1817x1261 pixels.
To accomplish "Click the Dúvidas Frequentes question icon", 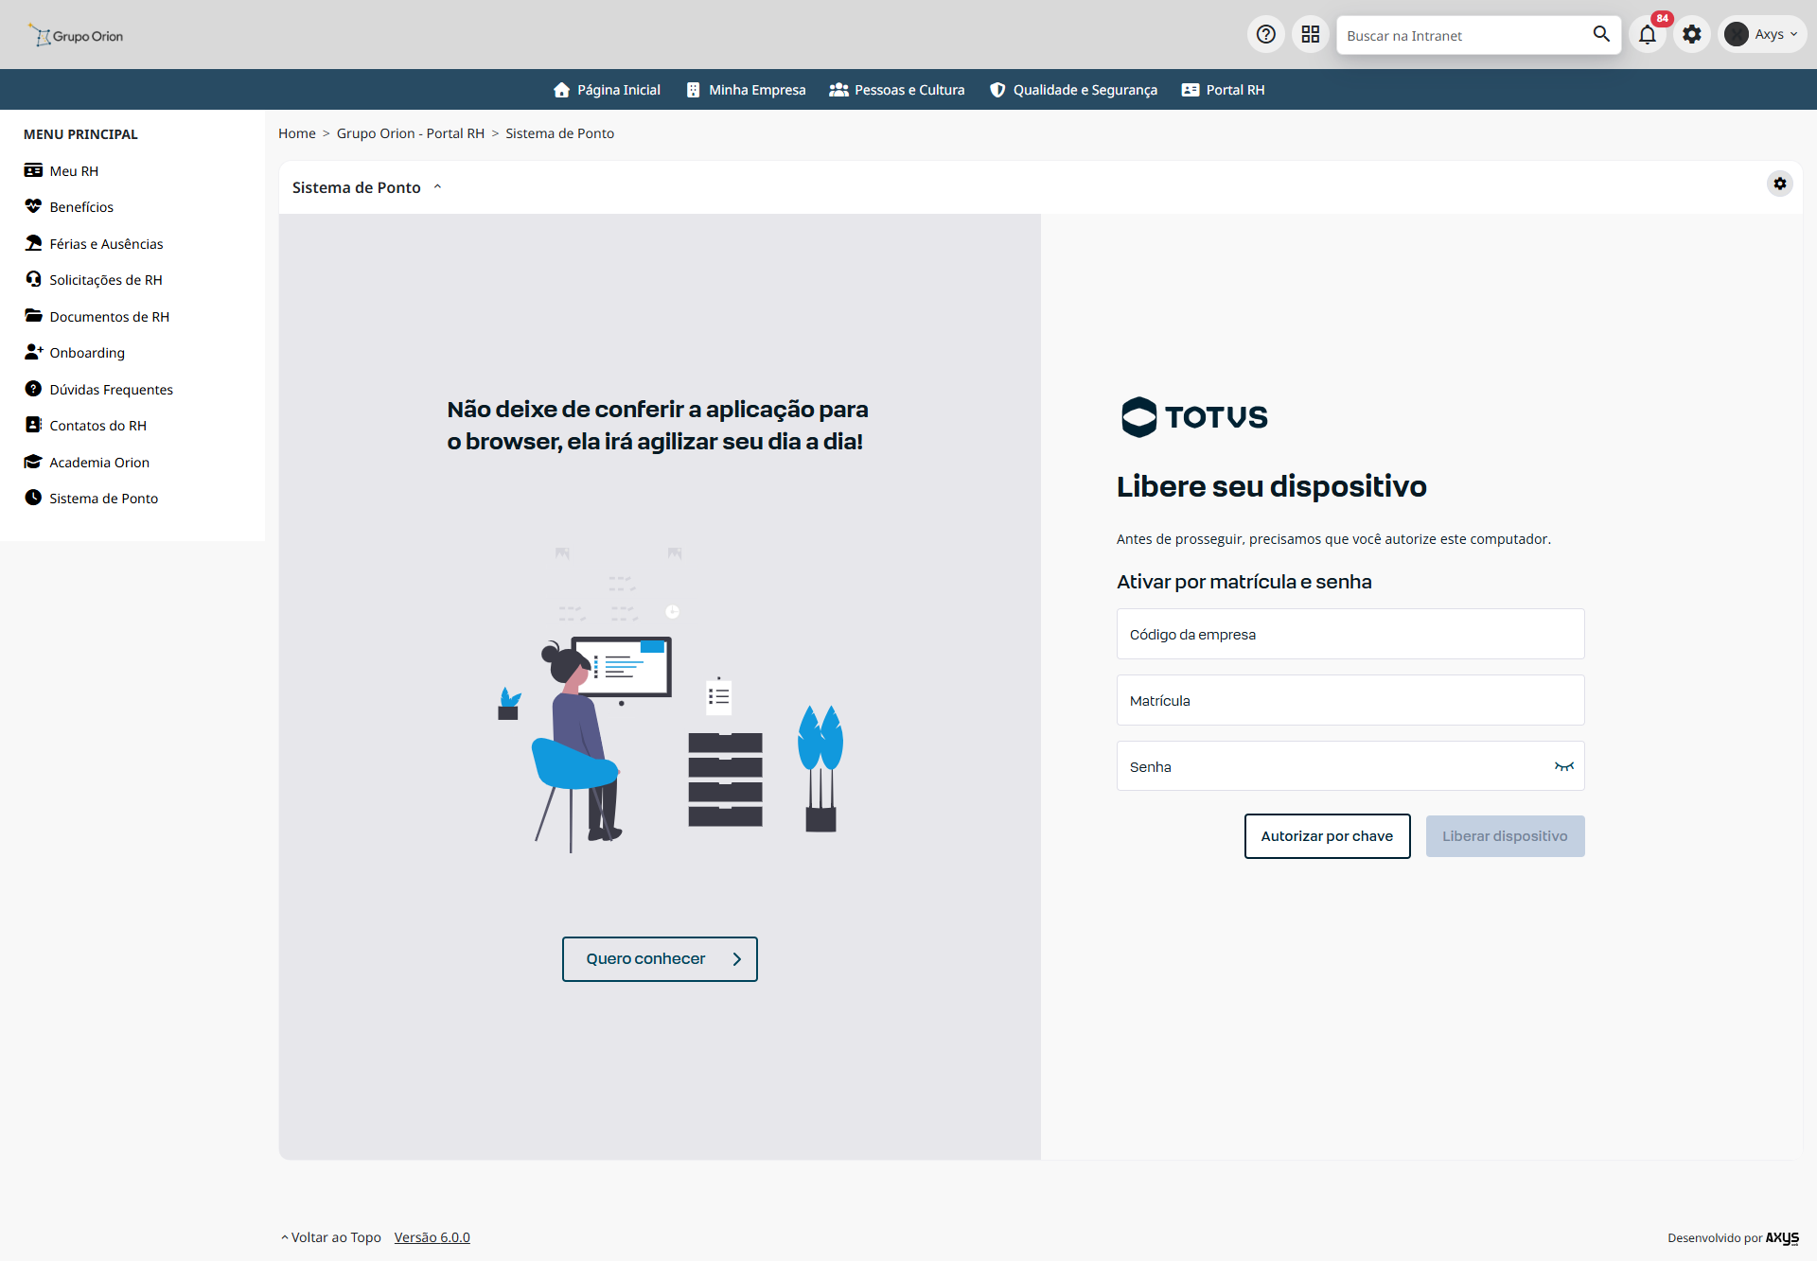I will [x=33, y=389].
